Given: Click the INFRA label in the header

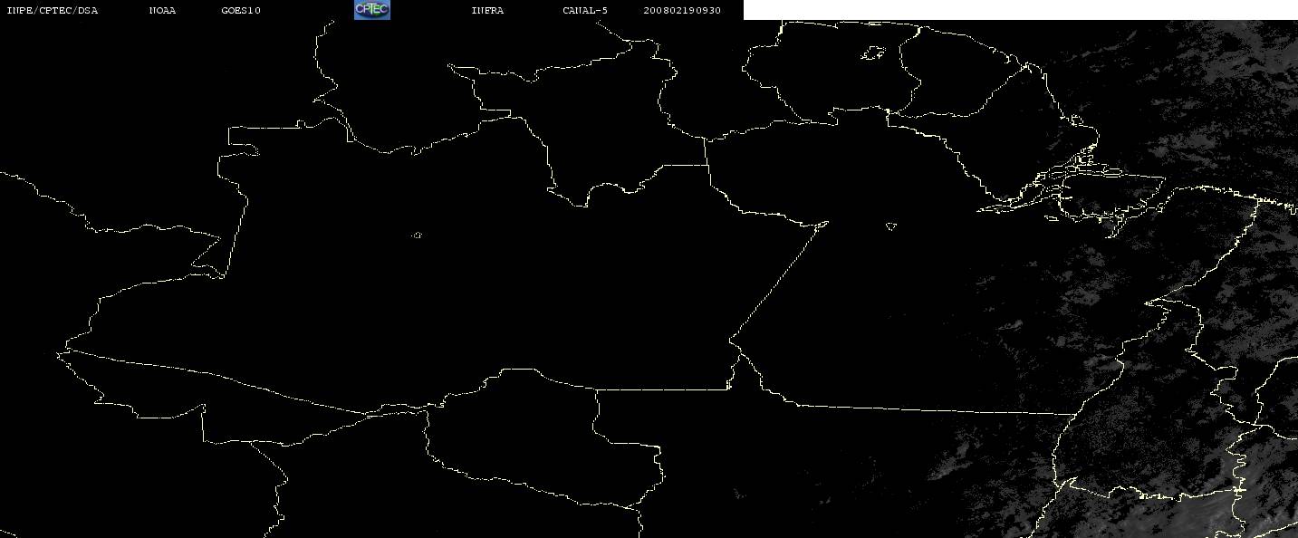Looking at the screenshot, I should point(487,11).
